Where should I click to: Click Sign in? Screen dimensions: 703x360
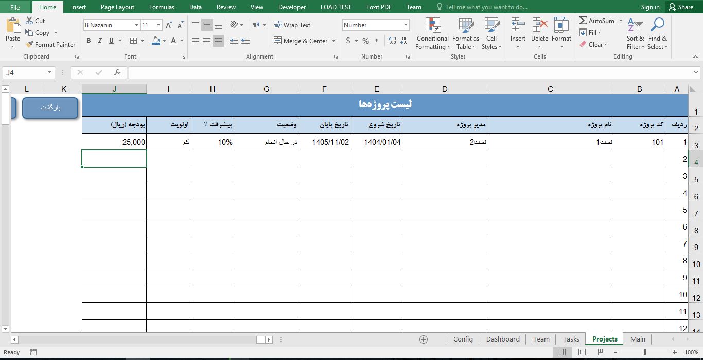click(x=650, y=7)
